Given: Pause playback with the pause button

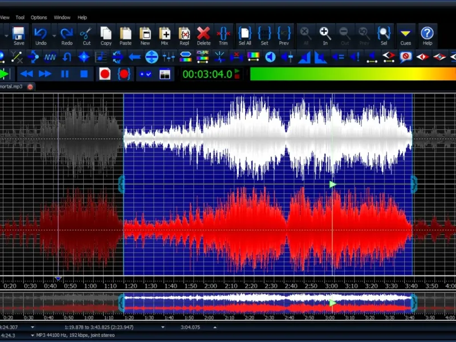Looking at the screenshot, I should coord(65,74).
